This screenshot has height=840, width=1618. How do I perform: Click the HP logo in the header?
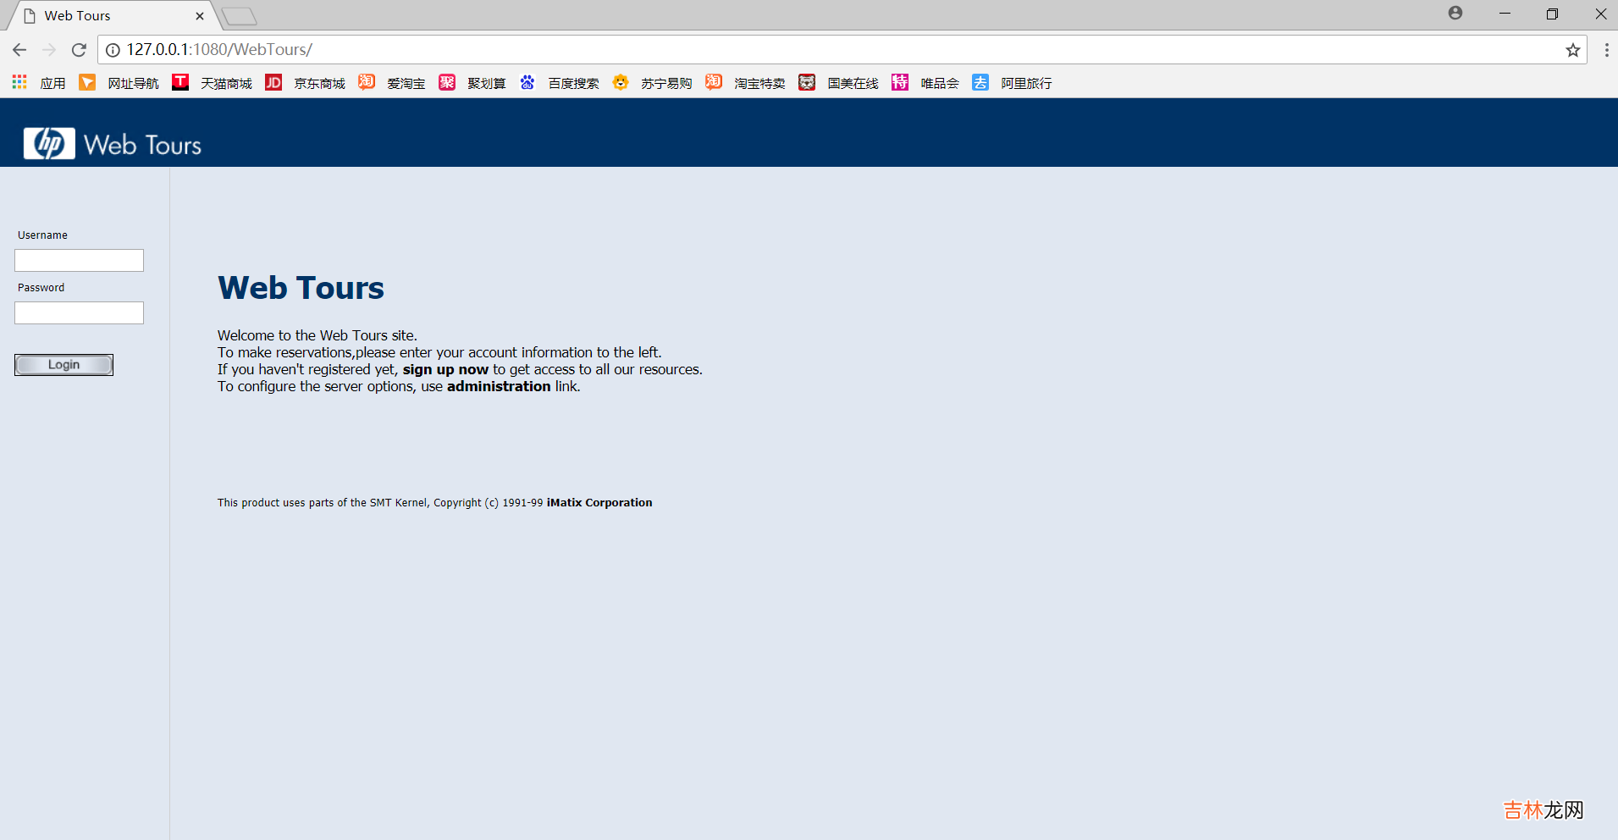pyautogui.click(x=49, y=144)
